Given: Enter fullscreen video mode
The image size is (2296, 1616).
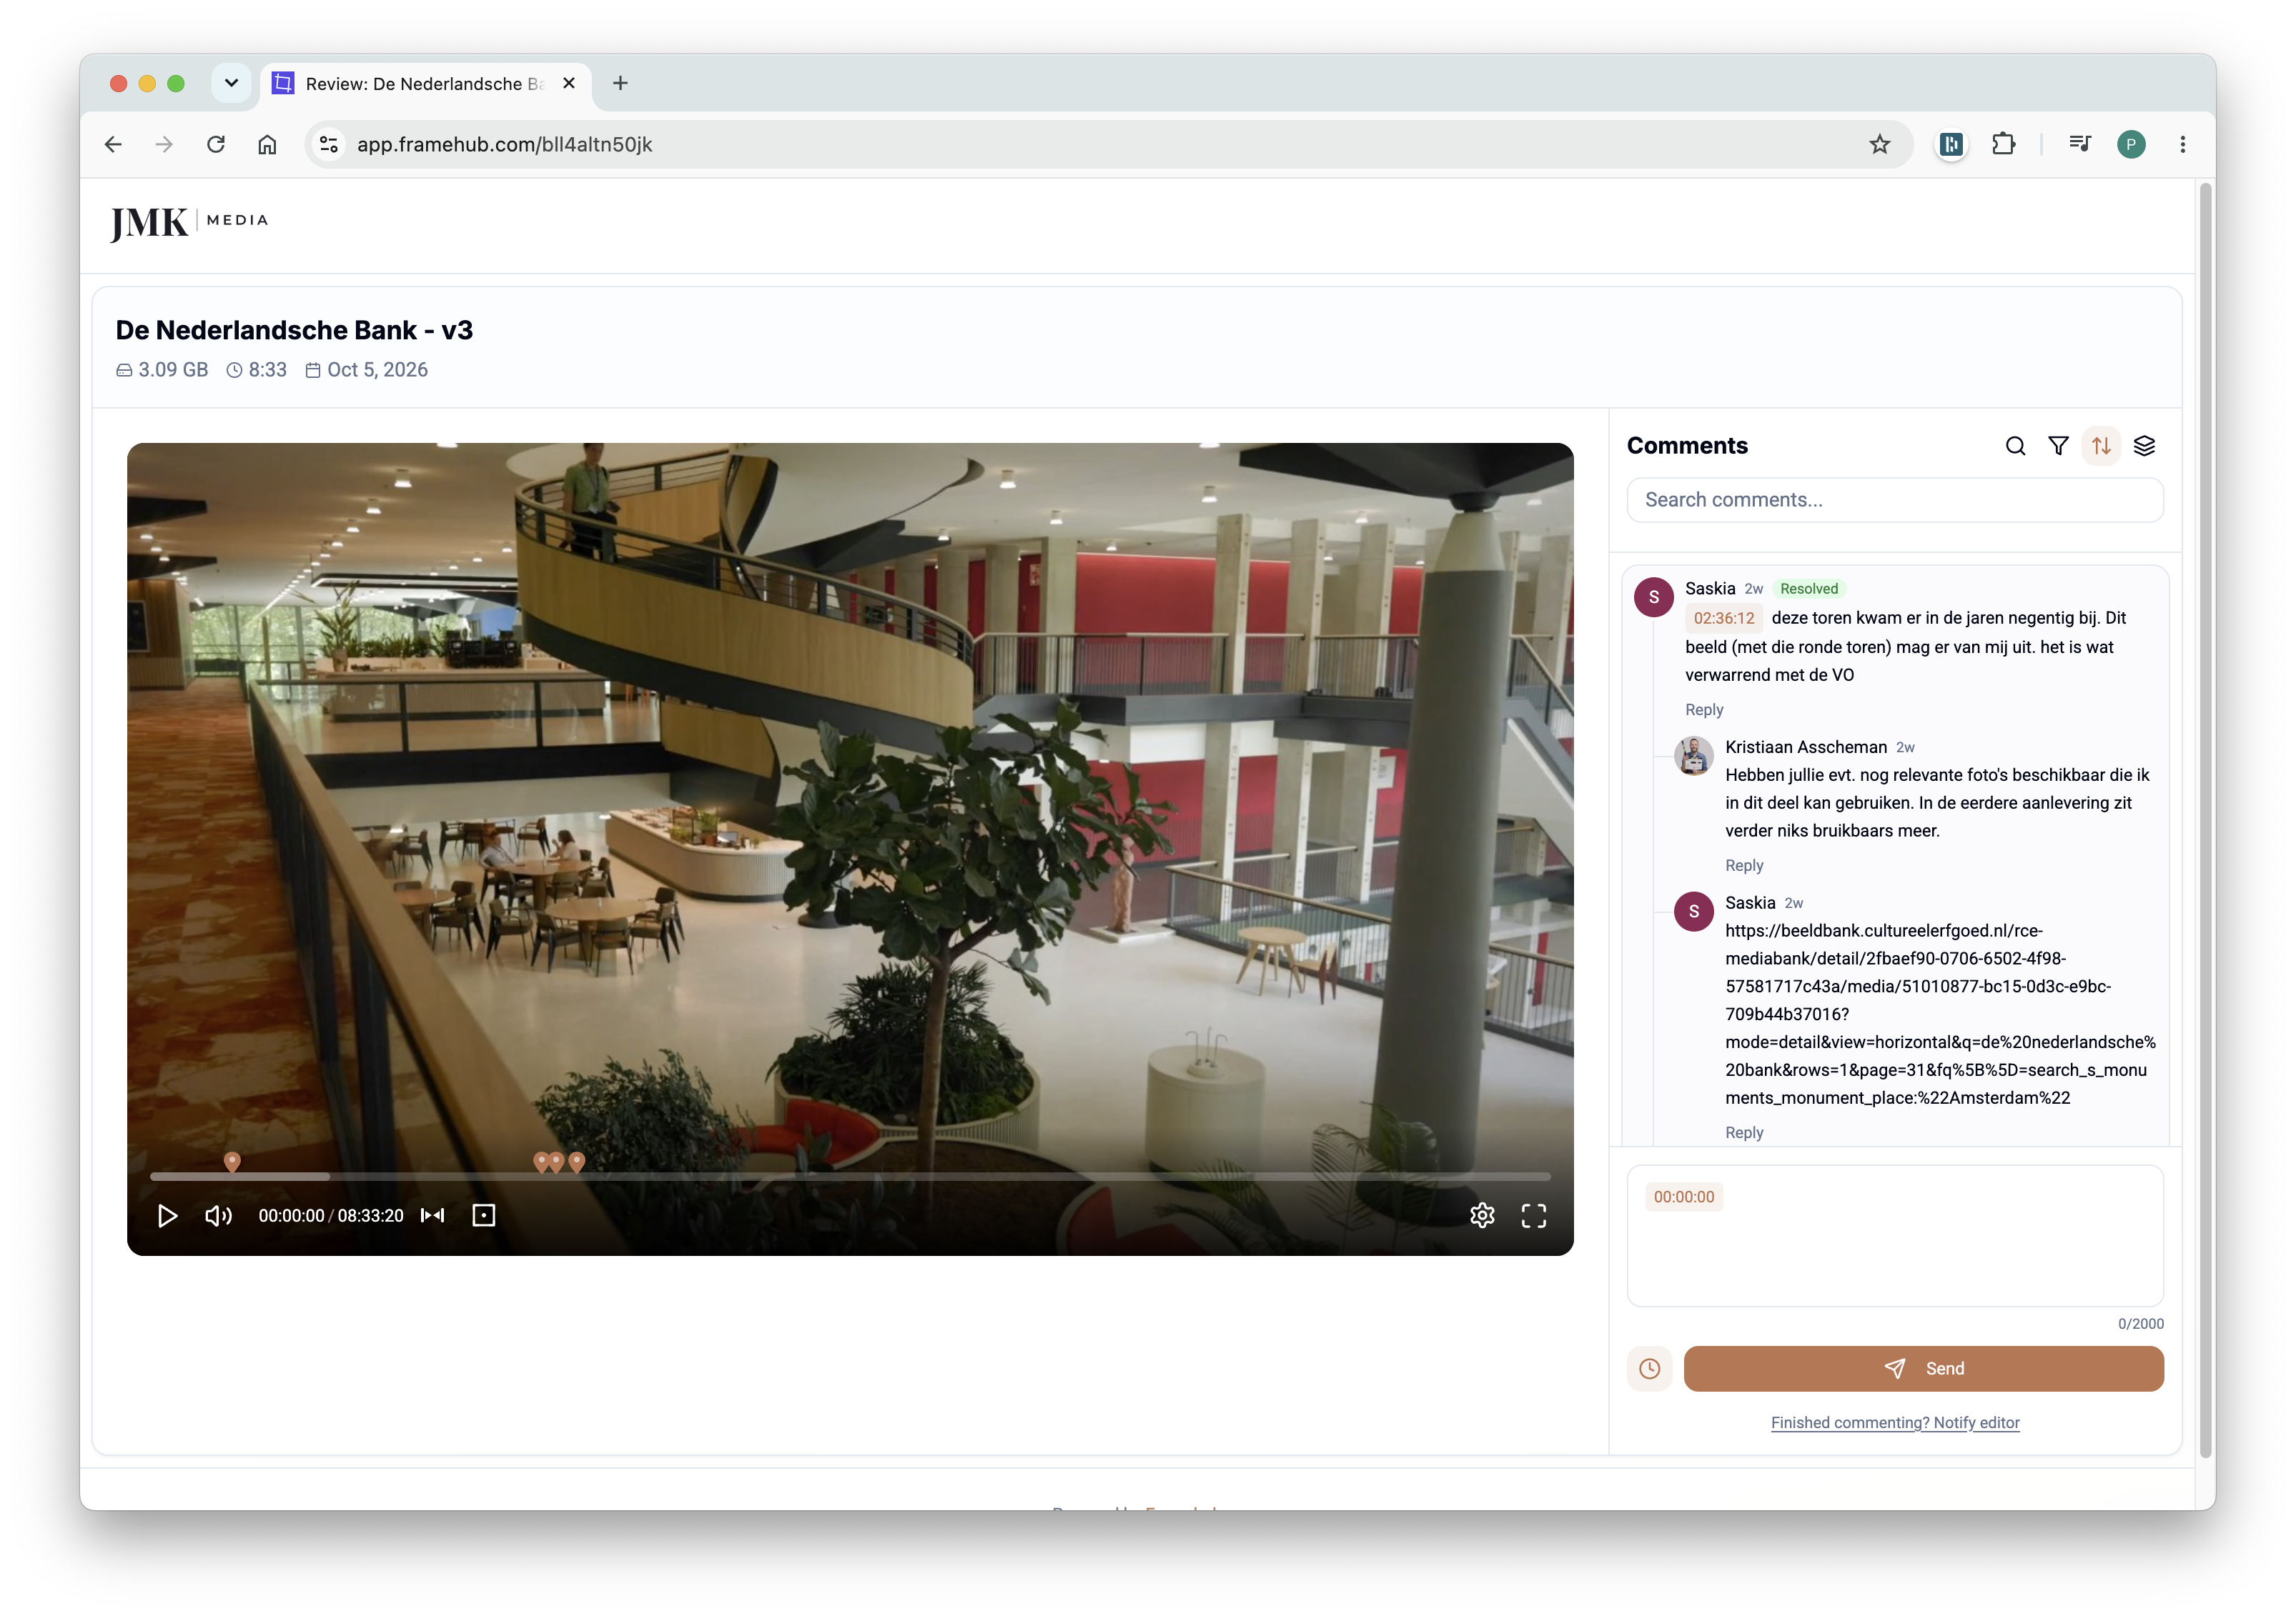Looking at the screenshot, I should click(x=1534, y=1215).
